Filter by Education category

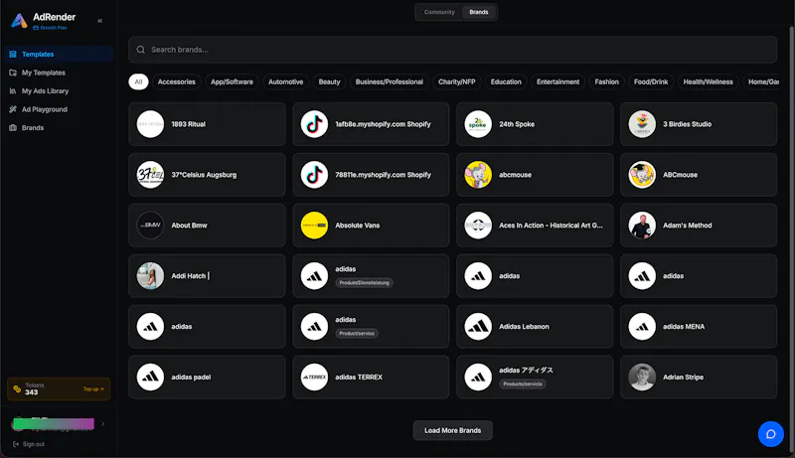click(506, 81)
